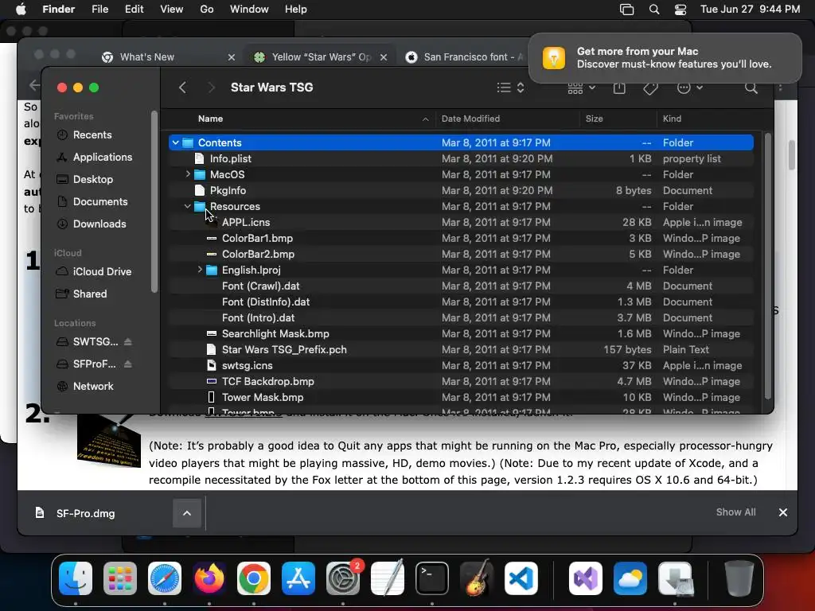815x611 pixels.
Task: Select ColorBar1.bmp icon
Action: 212,238
